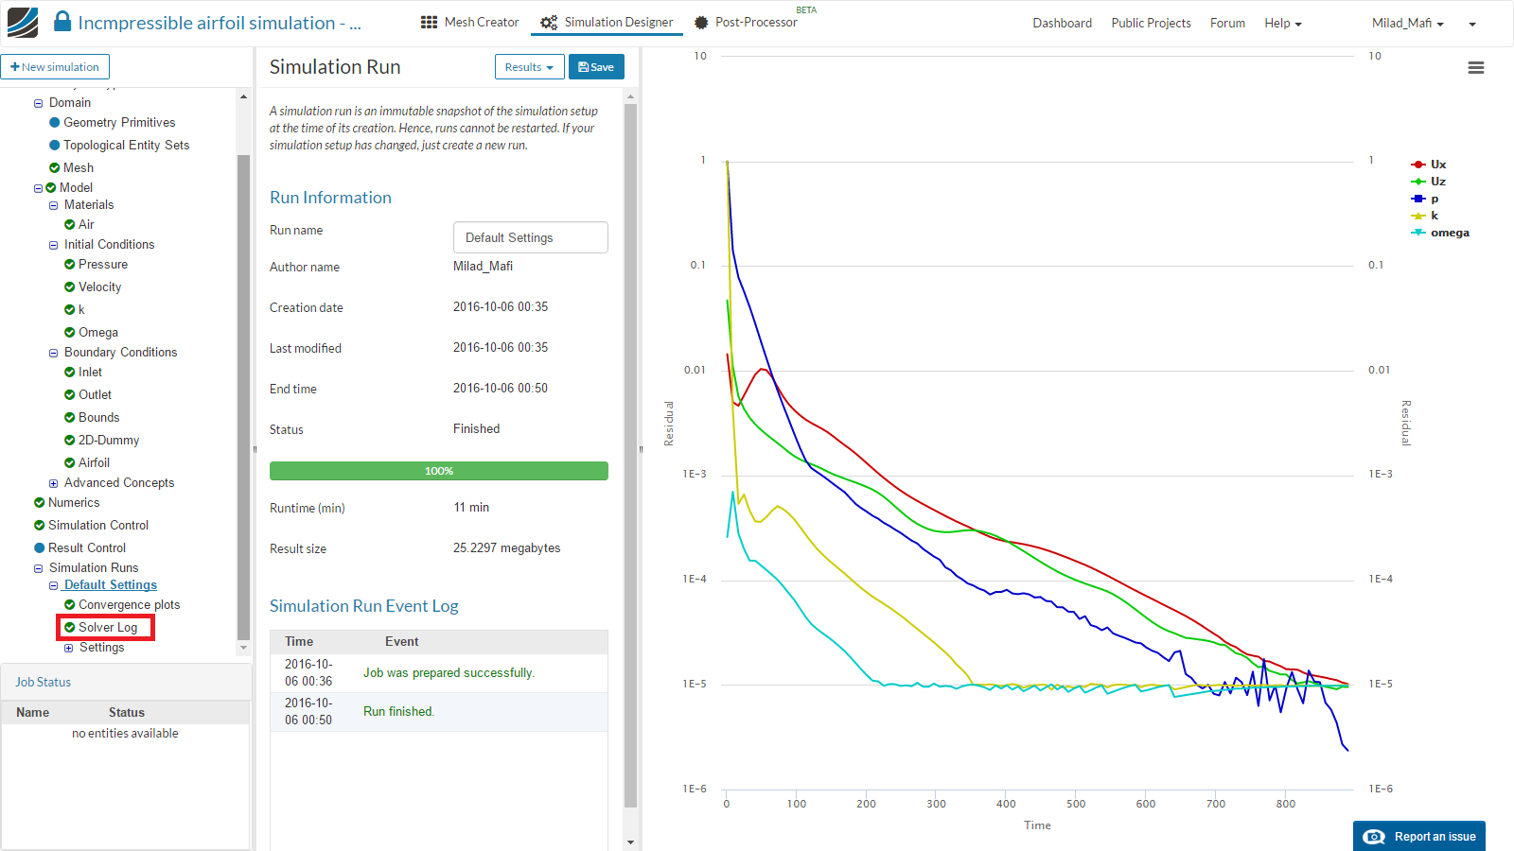Image resolution: width=1514 pixels, height=851 pixels.
Task: Click the Run name input field
Action: [530, 237]
